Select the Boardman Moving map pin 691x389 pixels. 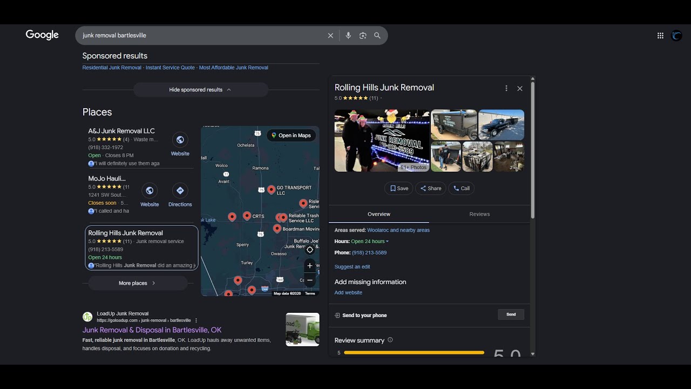click(x=277, y=229)
